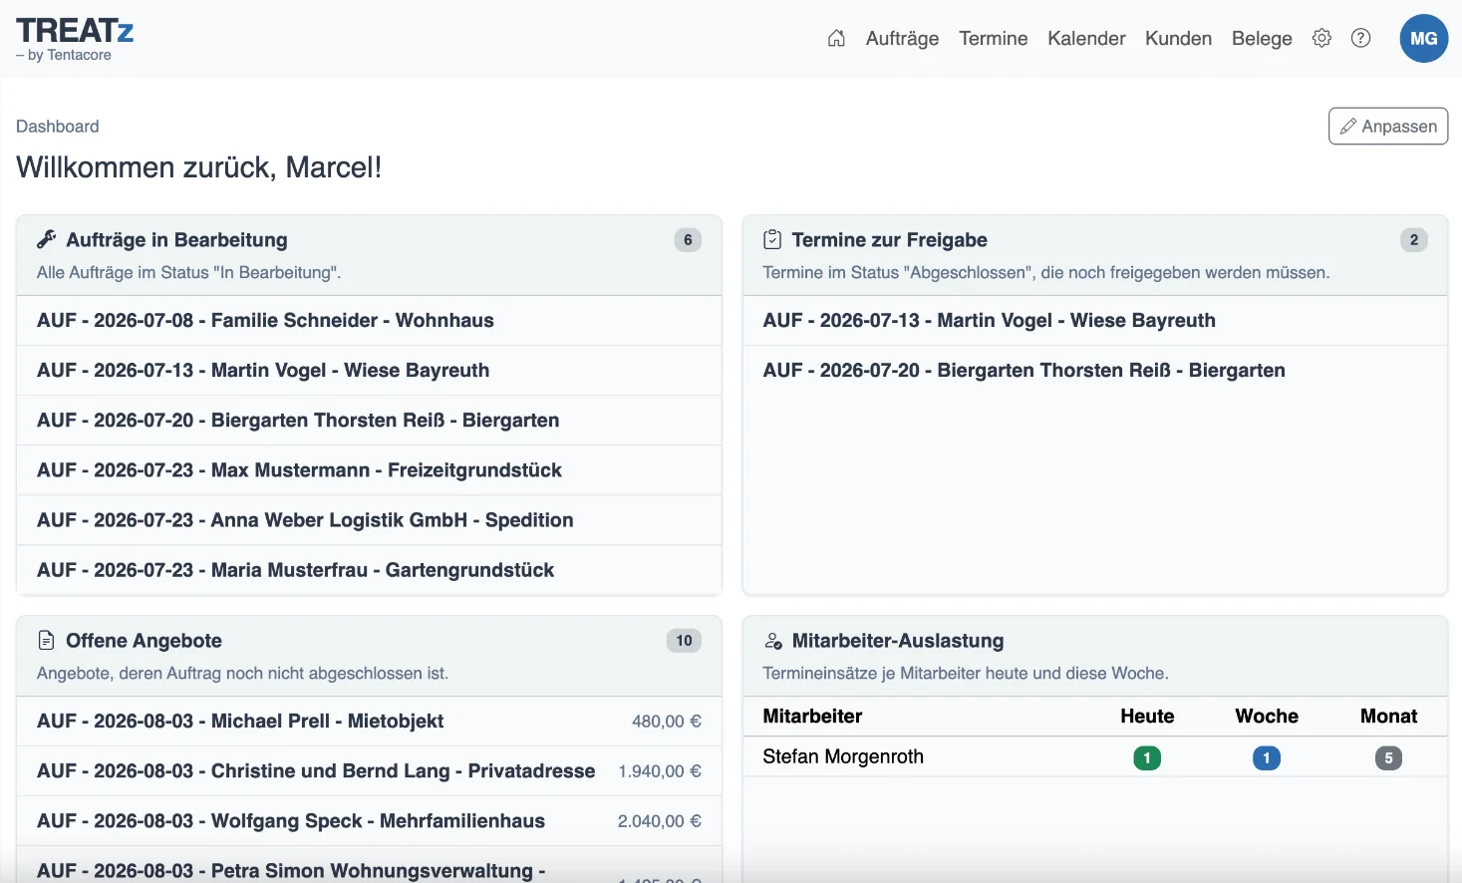Open help question mark icon
The width and height of the screenshot is (1462, 883).
point(1360,38)
